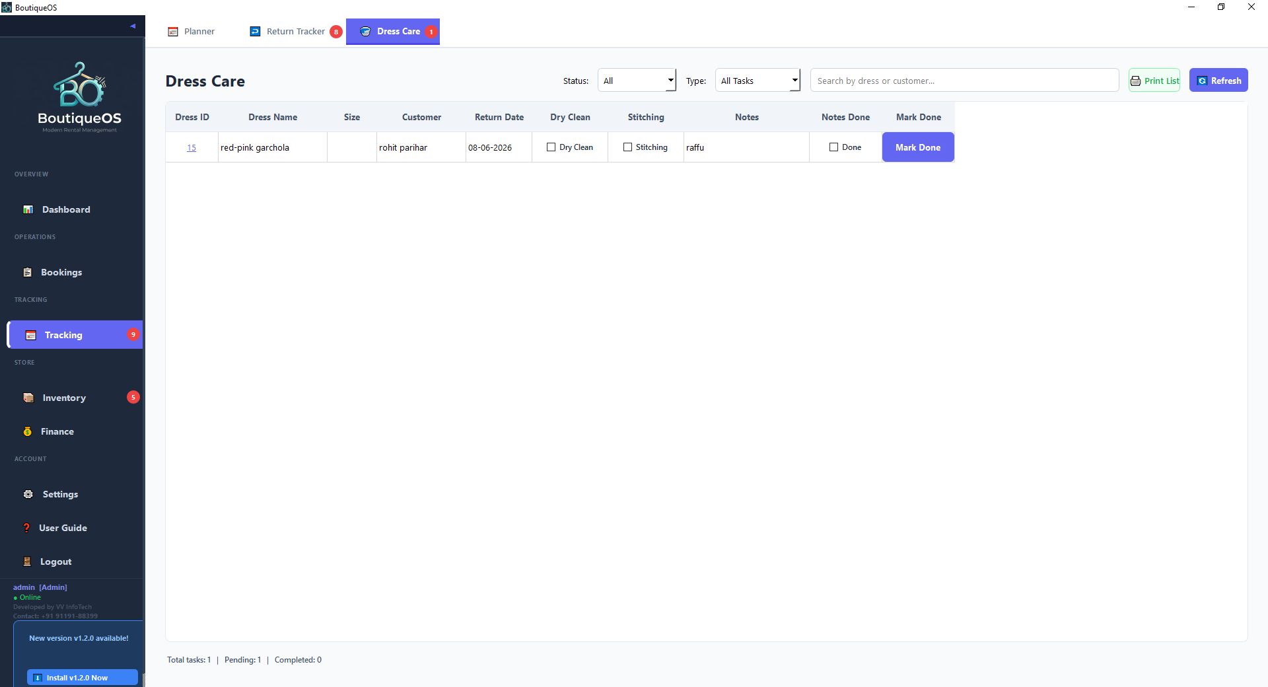
Task: Check the Dry Clean checkbox for dress 15
Action: [551, 147]
